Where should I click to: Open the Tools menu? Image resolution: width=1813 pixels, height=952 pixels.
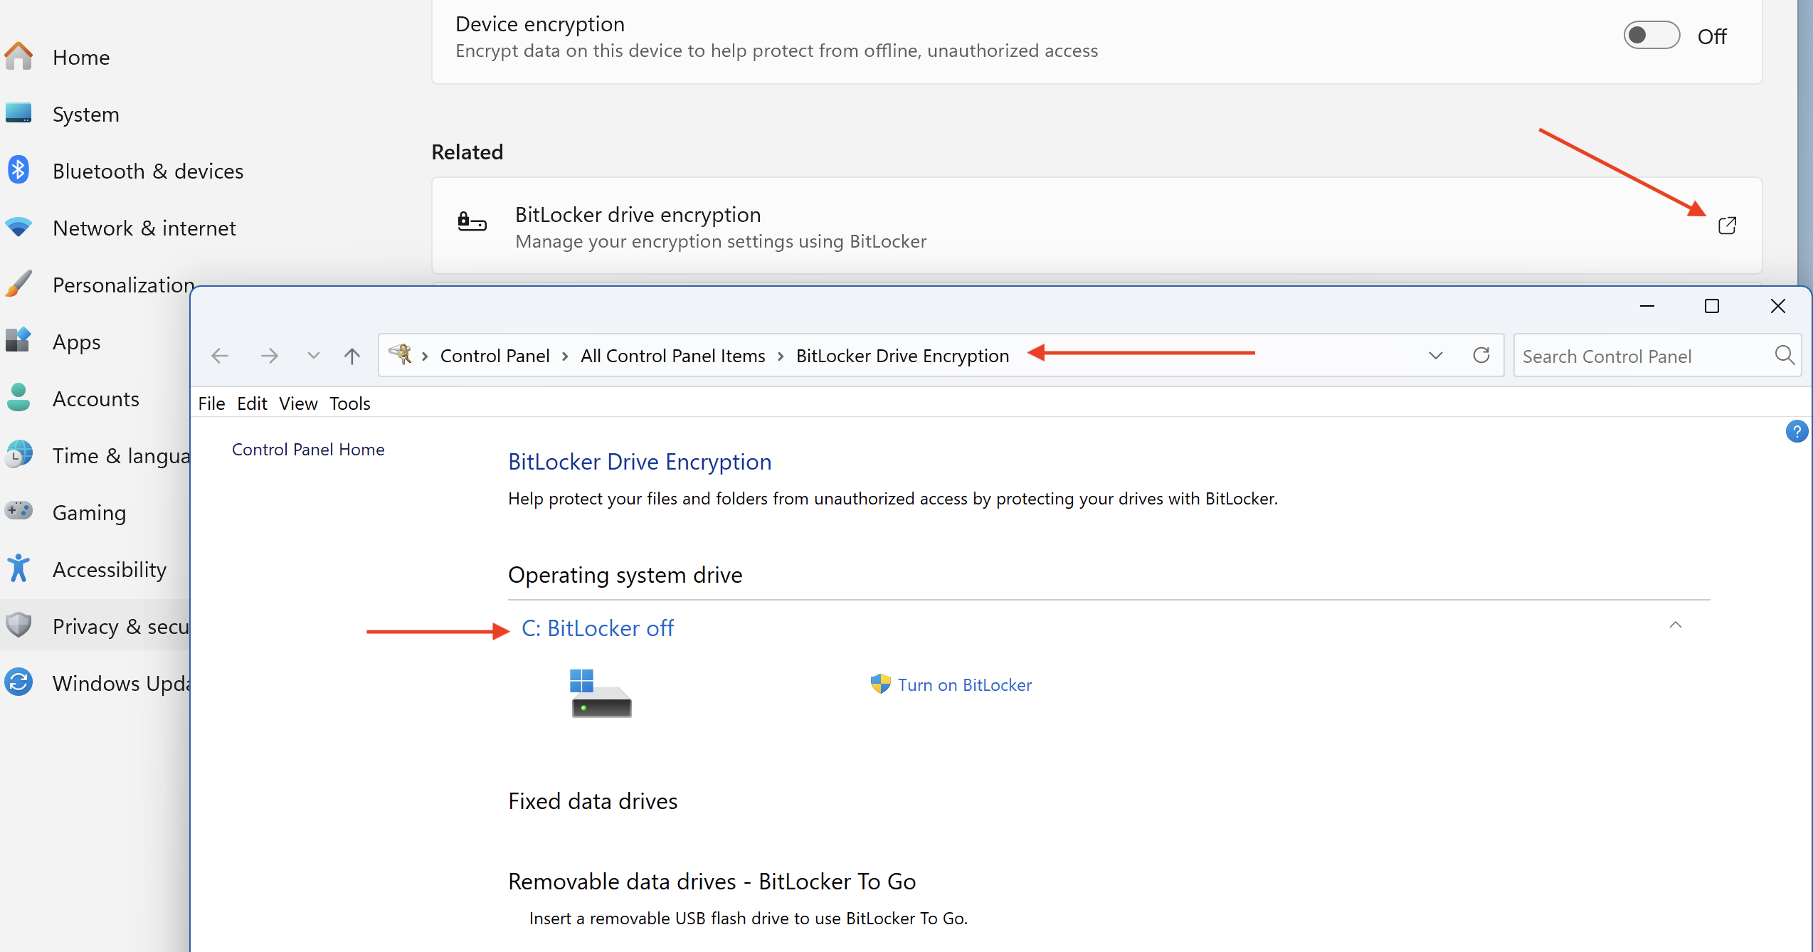349,403
